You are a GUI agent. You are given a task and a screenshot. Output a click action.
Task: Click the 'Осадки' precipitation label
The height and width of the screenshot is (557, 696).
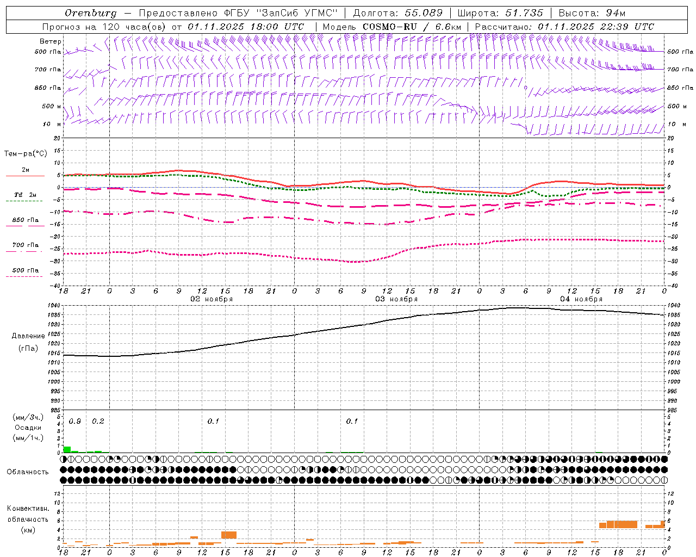pos(28,428)
